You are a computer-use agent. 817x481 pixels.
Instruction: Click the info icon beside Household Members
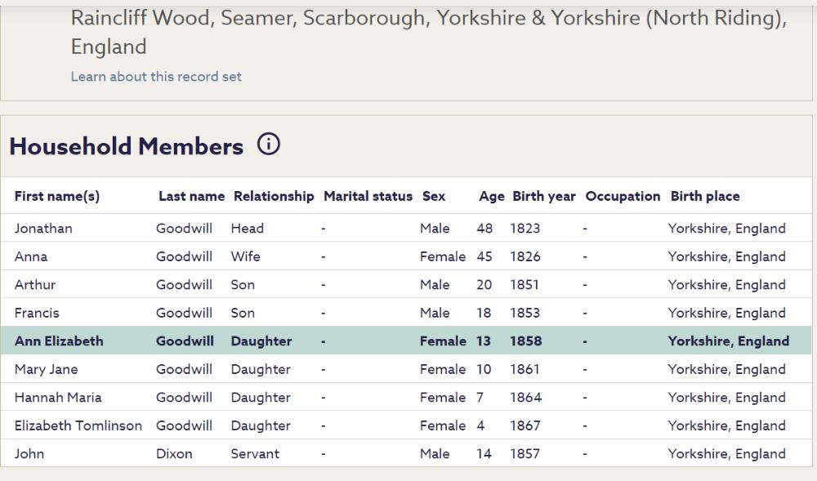click(x=268, y=145)
